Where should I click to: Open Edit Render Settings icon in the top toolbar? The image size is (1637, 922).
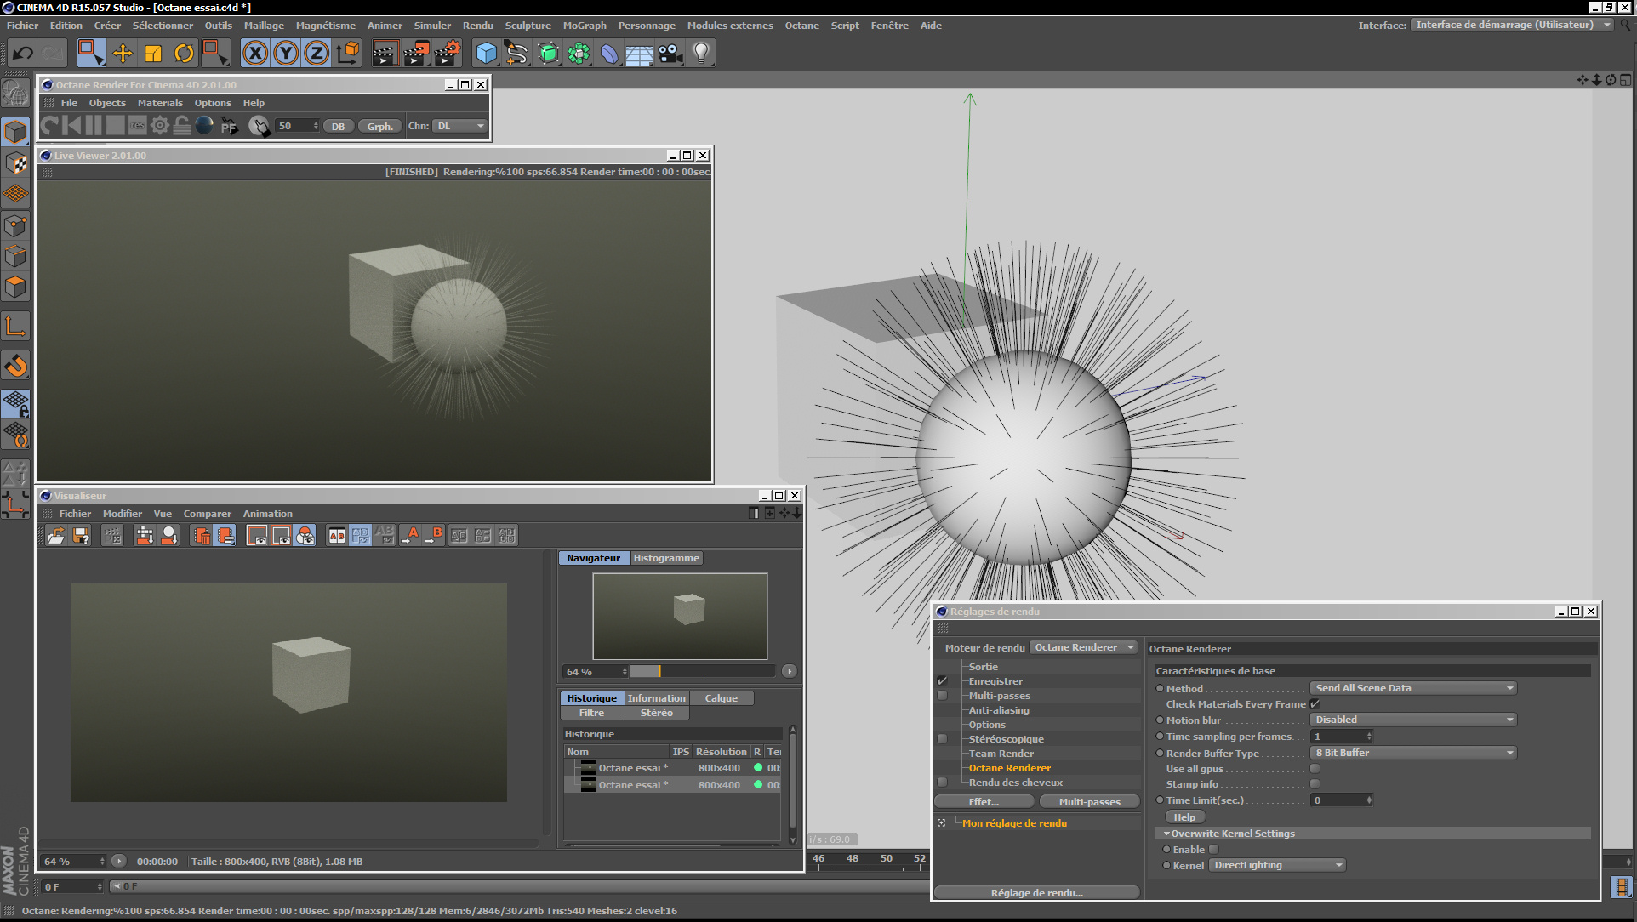click(x=447, y=54)
